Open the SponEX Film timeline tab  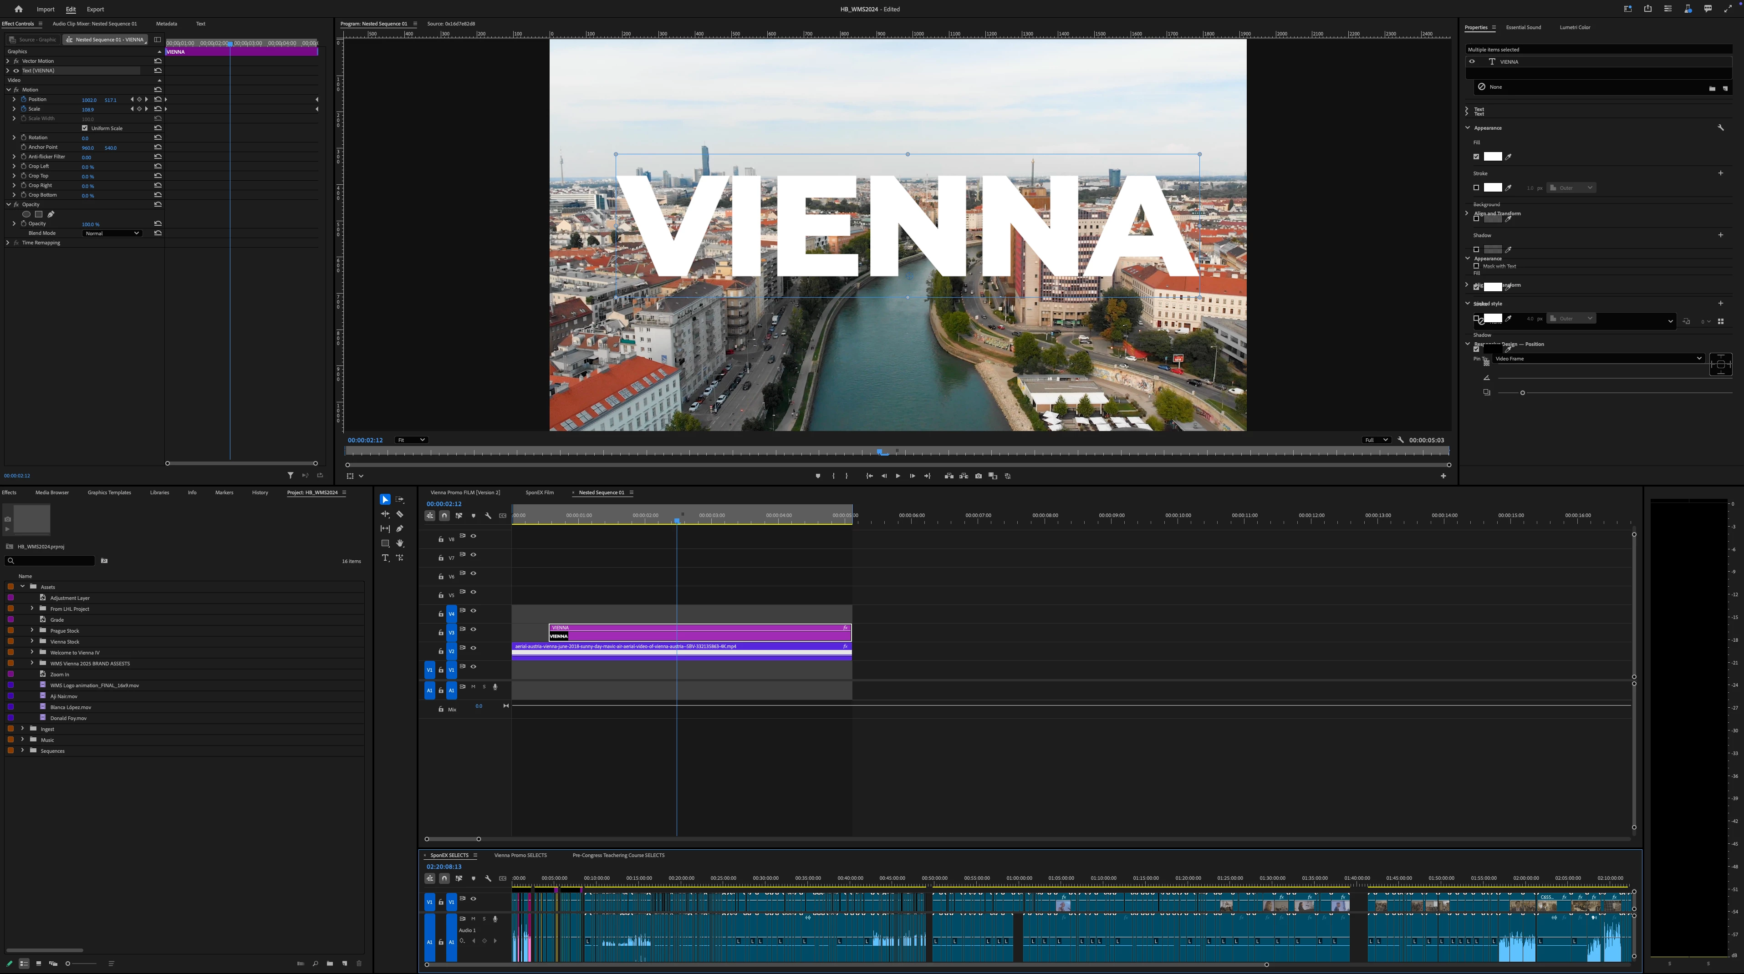point(540,492)
